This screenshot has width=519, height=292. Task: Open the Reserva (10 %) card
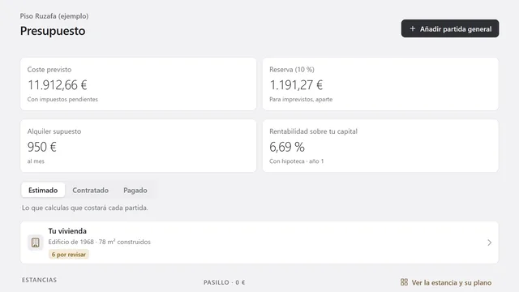[380, 84]
